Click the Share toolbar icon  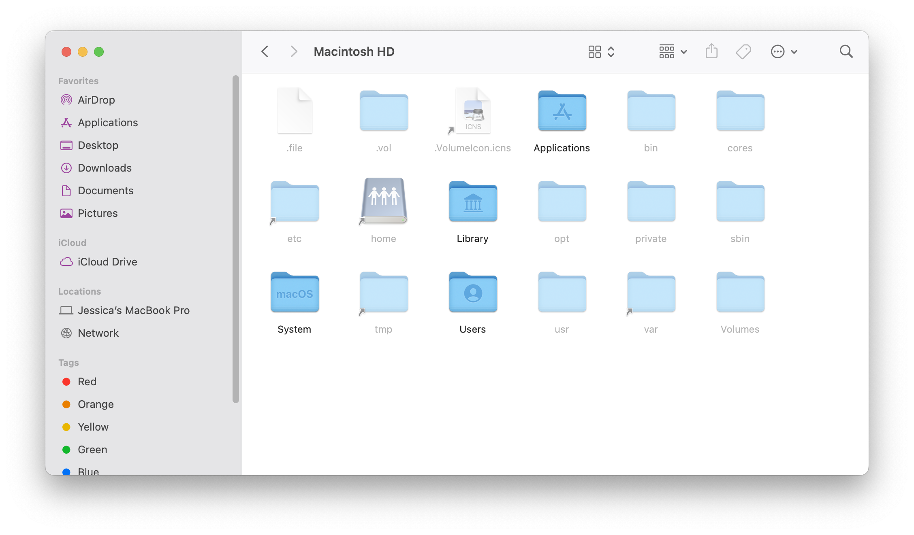(x=711, y=51)
